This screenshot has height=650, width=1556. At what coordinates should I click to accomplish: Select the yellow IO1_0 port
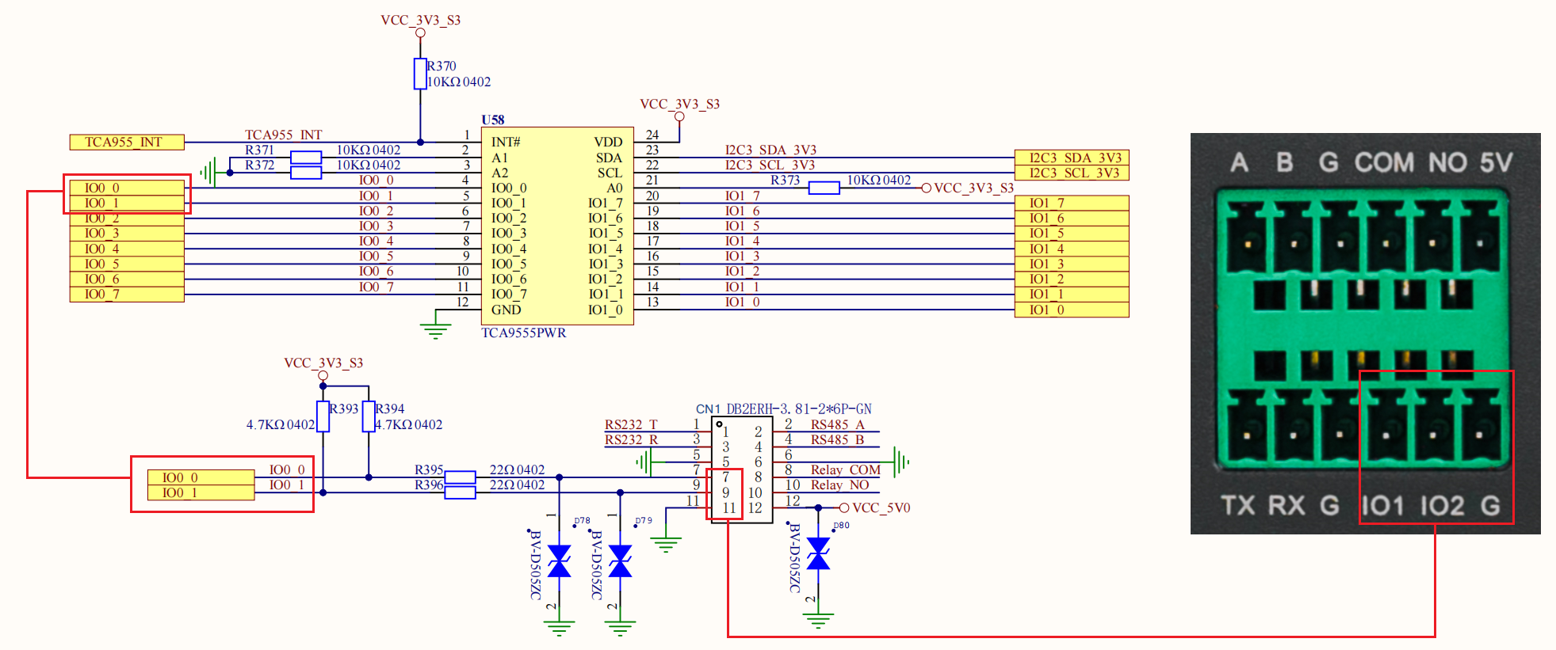[x=1072, y=310]
